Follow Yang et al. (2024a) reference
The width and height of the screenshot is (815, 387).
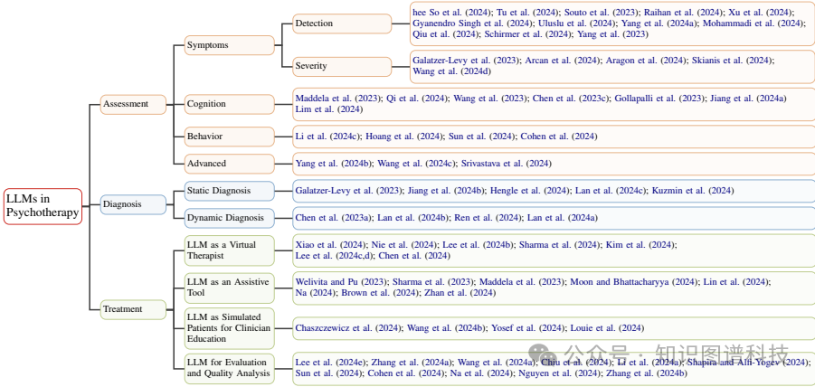click(658, 24)
